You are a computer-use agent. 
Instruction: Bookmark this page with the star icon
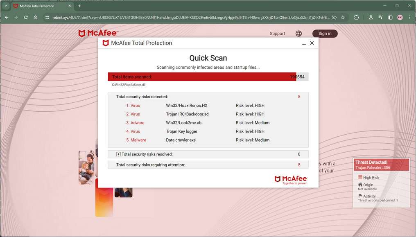point(343,18)
